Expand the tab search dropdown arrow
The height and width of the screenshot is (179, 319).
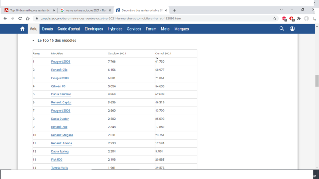point(282,10)
